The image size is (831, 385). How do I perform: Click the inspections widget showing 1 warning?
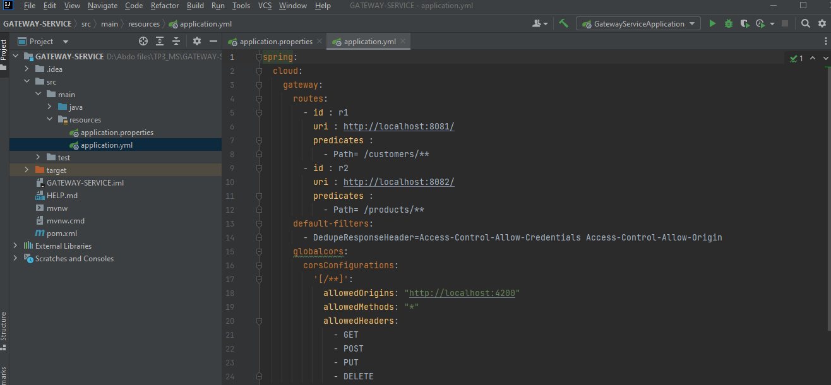tap(796, 57)
